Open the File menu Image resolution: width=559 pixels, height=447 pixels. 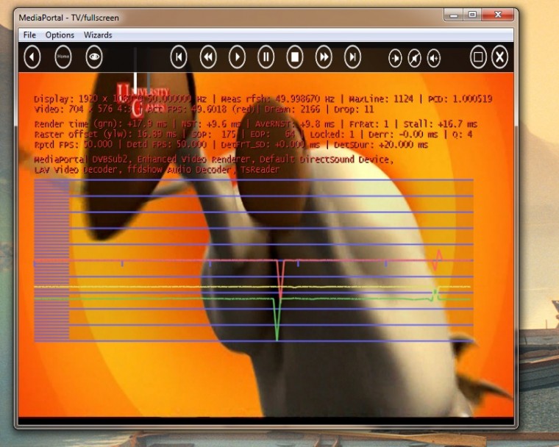tap(29, 35)
